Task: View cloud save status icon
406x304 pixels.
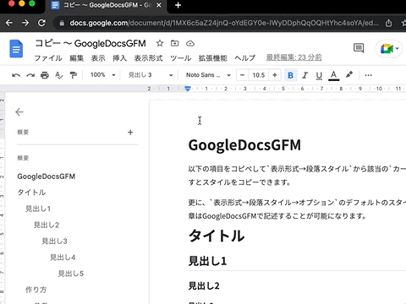Action: [x=190, y=43]
